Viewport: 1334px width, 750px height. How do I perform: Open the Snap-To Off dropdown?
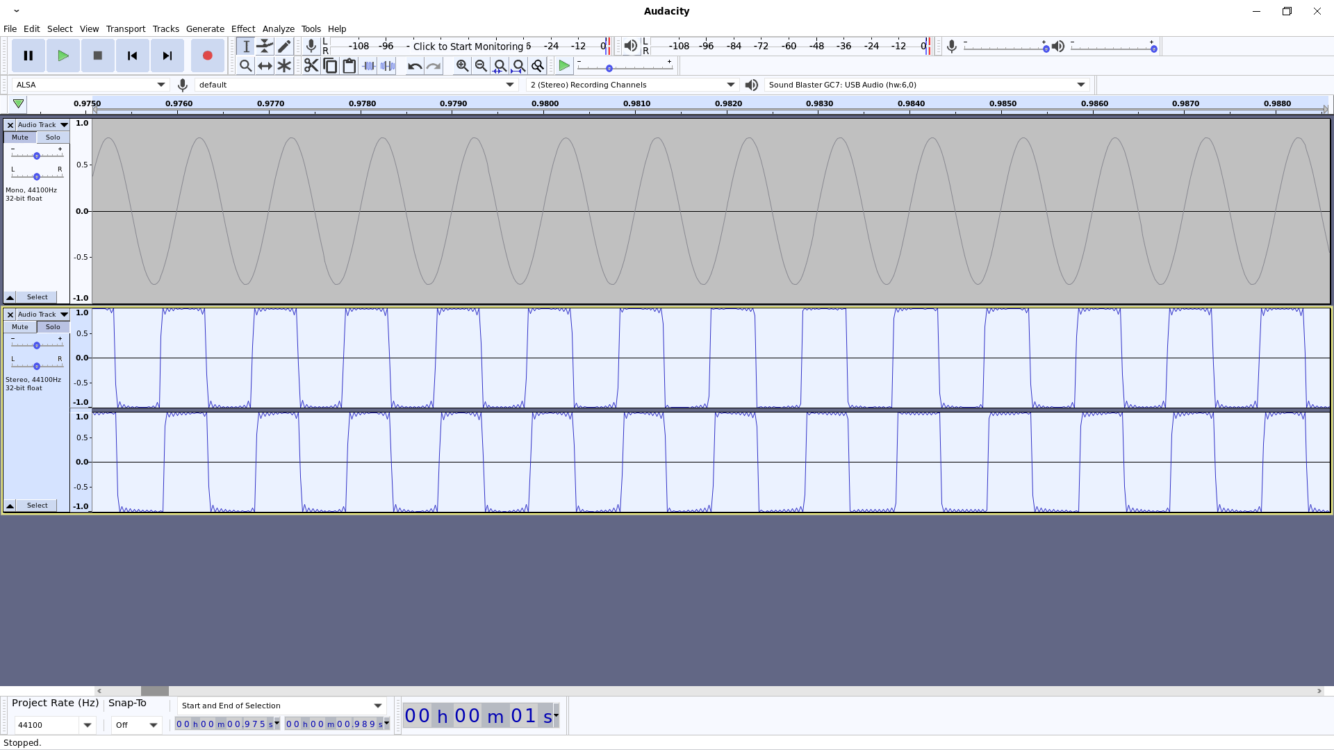coord(136,725)
